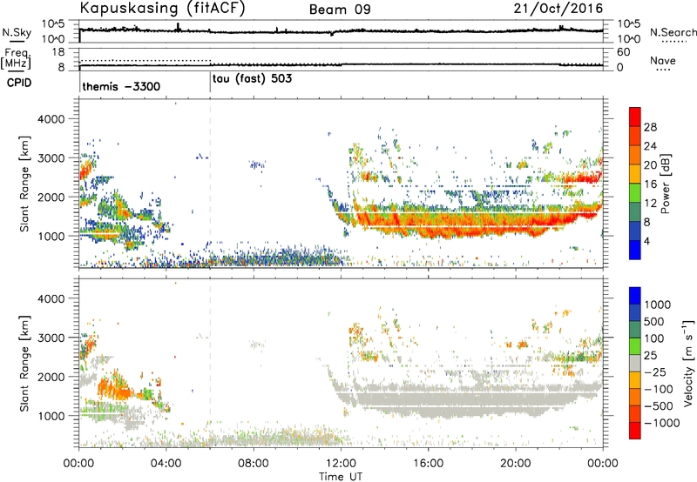Click the "Velocity [m s-1]" color bar label
The image size is (697, 482).
tap(688, 363)
